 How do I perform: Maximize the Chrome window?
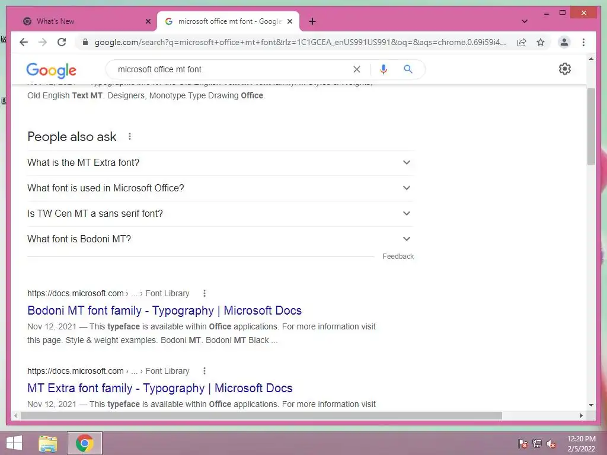coord(563,13)
